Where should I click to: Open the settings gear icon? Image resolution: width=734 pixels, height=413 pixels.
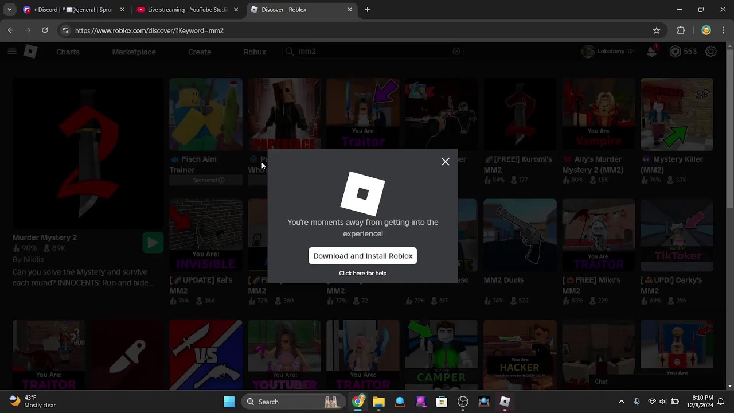click(x=711, y=52)
